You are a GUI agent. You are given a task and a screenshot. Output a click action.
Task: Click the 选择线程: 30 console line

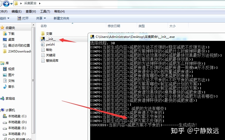click(102, 43)
